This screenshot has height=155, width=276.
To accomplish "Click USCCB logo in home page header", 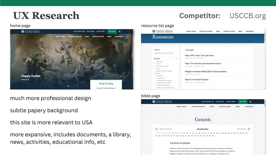I will (x=31, y=31).
